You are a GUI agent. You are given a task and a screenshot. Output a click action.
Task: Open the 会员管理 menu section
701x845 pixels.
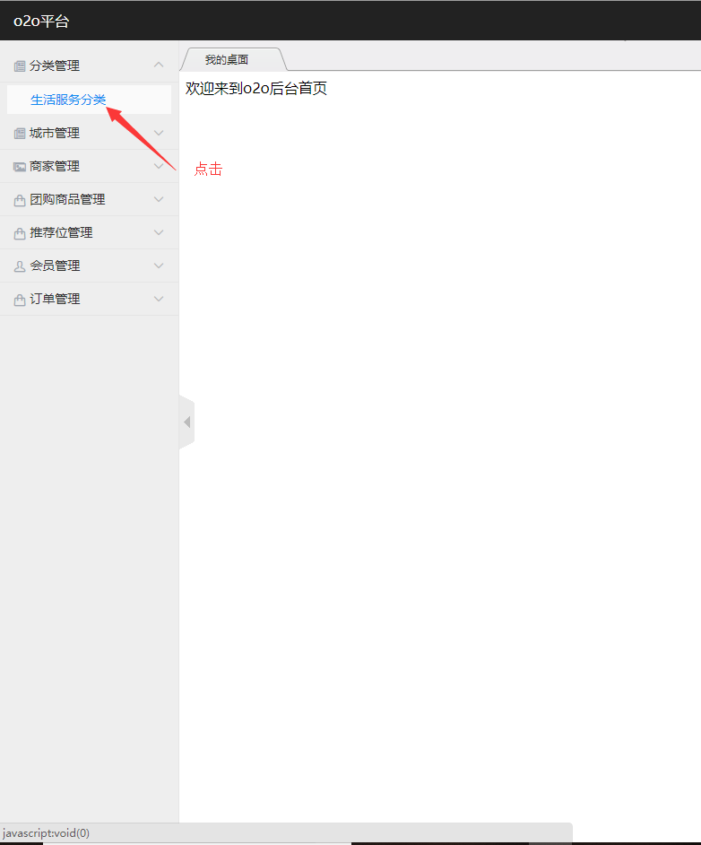[x=90, y=266]
